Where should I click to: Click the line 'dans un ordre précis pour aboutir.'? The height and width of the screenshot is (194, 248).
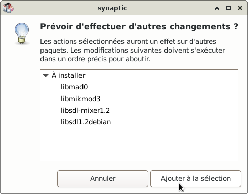tap(95, 59)
